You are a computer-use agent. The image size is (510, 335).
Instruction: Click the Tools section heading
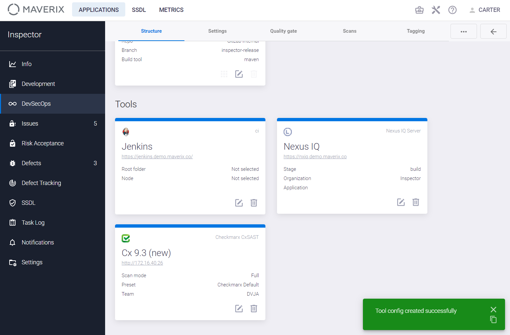(x=126, y=104)
